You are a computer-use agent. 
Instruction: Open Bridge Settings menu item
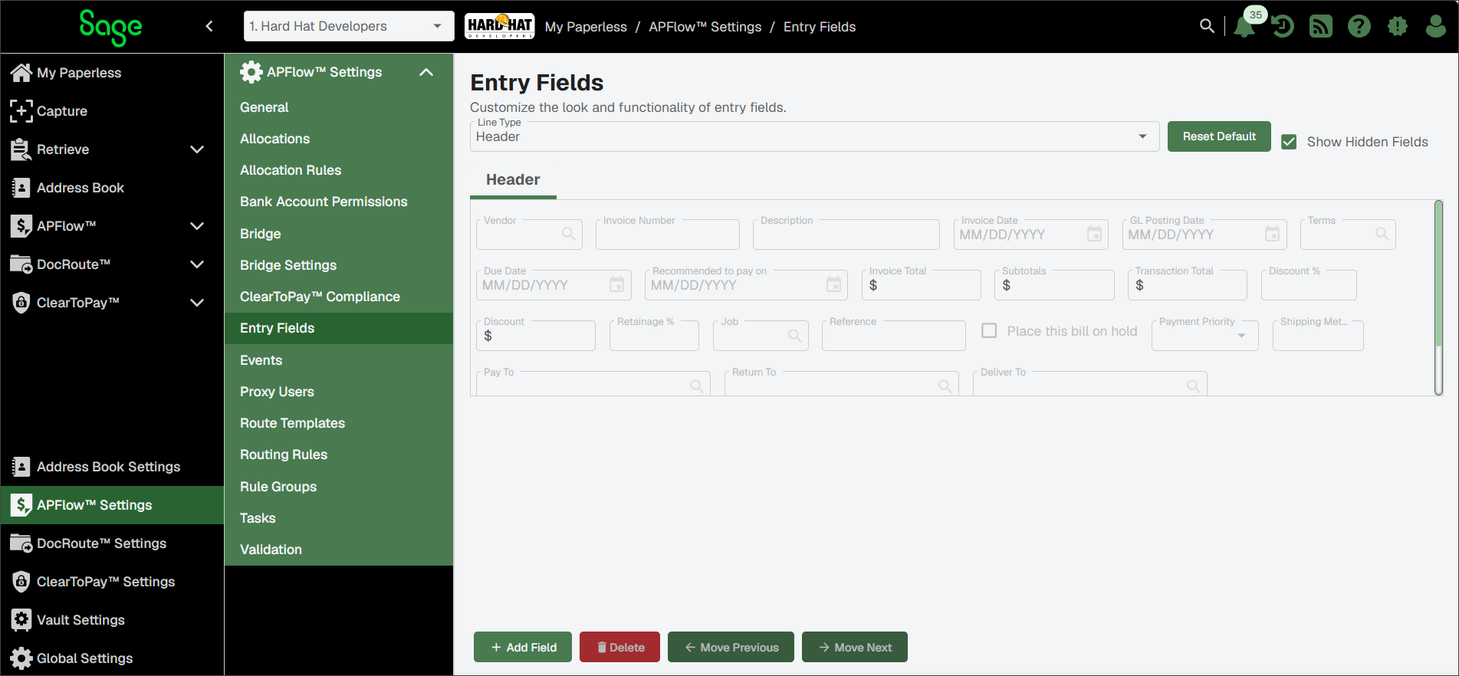tap(339, 265)
